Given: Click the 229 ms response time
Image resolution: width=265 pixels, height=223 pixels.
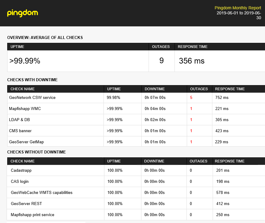Looking at the screenshot, I should click(x=222, y=142).
